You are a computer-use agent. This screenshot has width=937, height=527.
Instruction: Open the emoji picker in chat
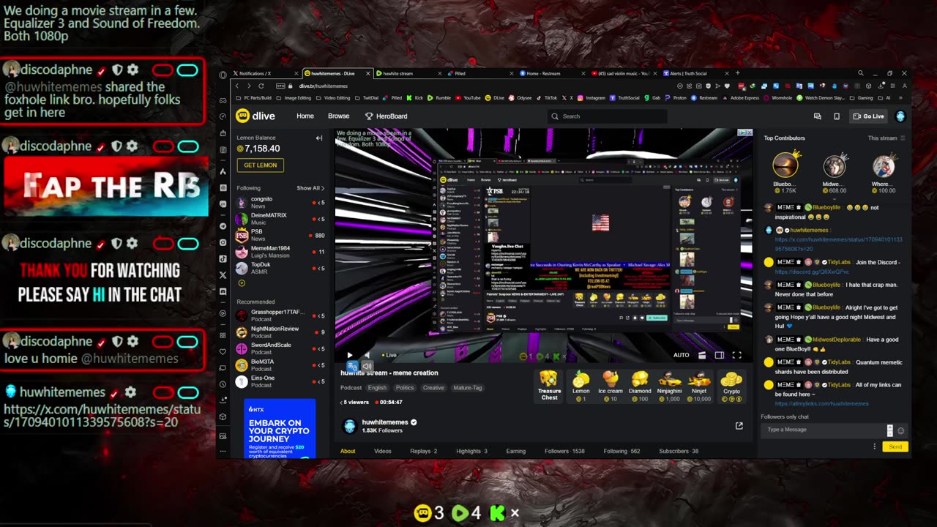click(901, 430)
